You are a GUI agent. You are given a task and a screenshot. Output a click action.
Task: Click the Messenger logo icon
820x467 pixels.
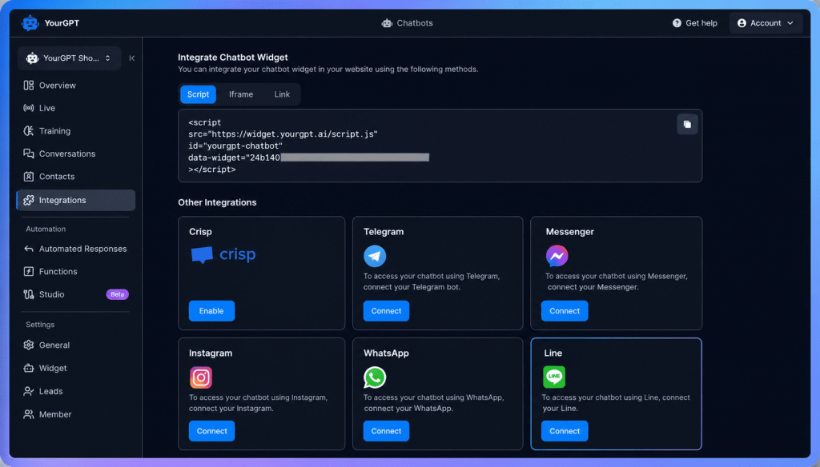(x=557, y=255)
